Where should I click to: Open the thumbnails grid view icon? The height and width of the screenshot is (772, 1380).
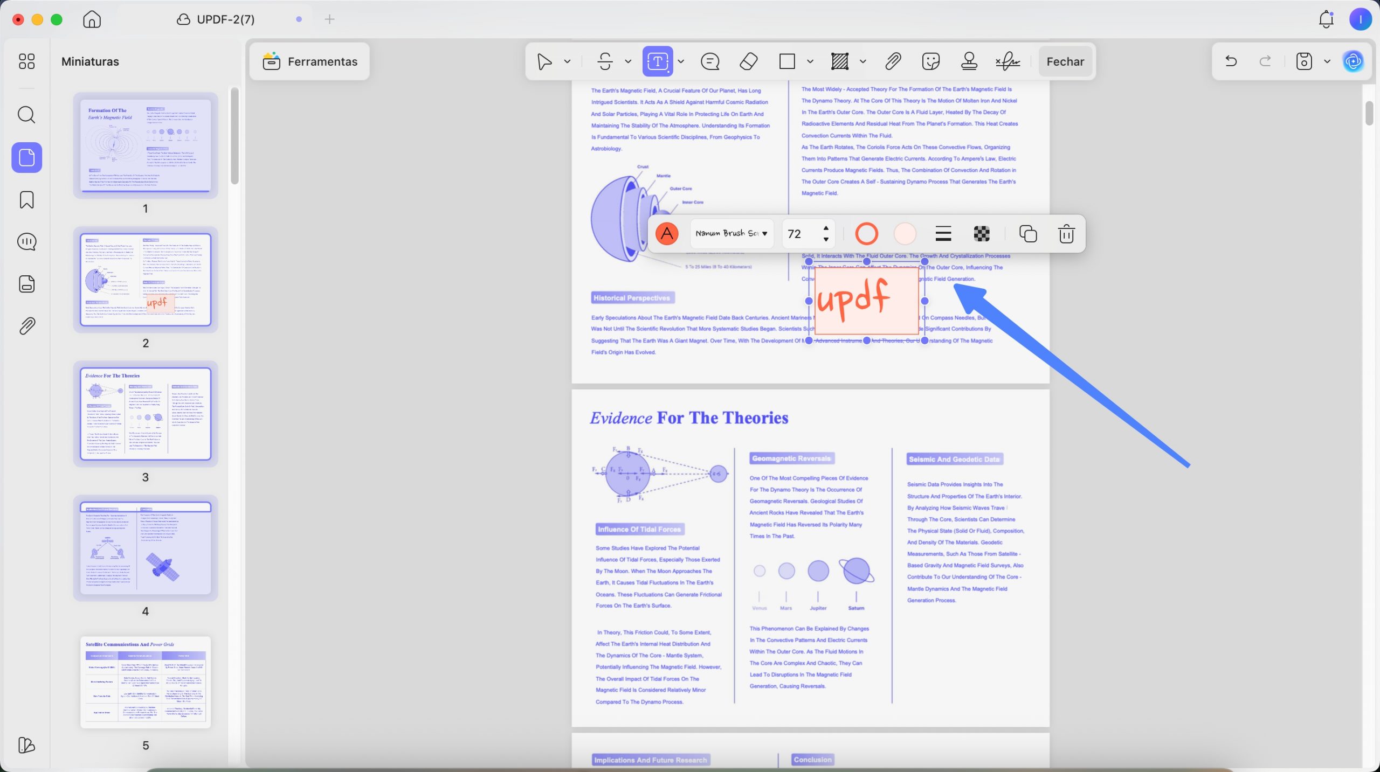[x=26, y=61]
